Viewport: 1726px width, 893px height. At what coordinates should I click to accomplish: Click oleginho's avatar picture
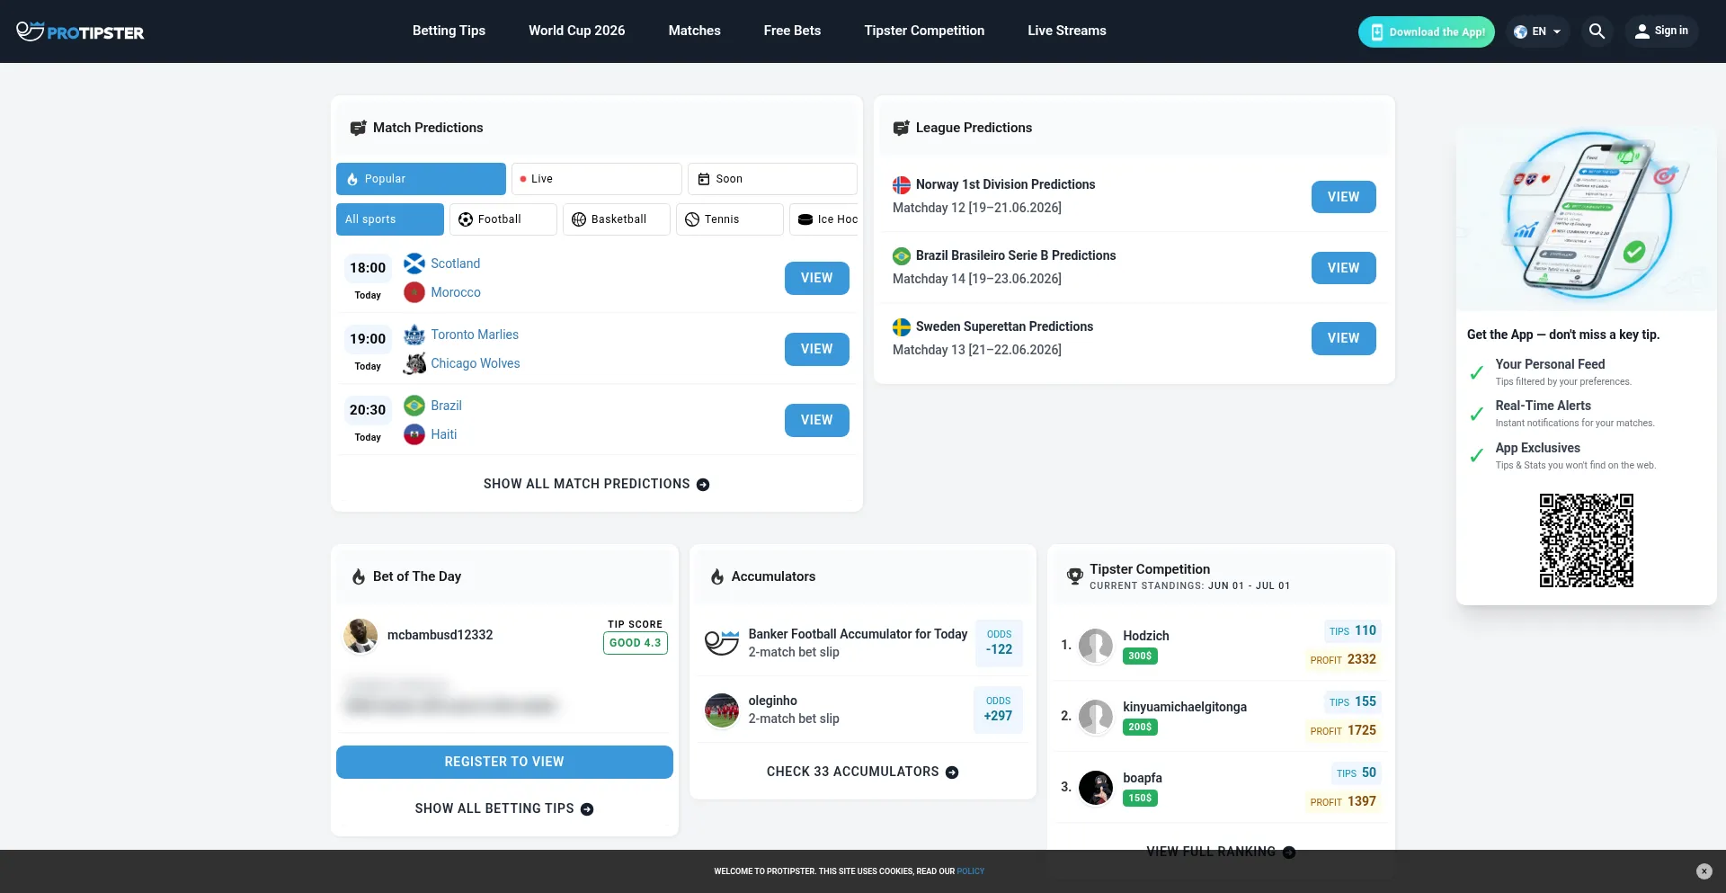[x=722, y=710]
